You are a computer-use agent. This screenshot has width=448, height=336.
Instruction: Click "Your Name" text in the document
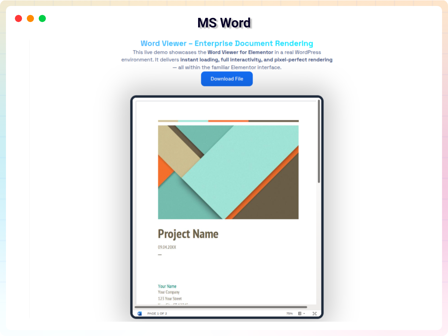(x=167, y=286)
